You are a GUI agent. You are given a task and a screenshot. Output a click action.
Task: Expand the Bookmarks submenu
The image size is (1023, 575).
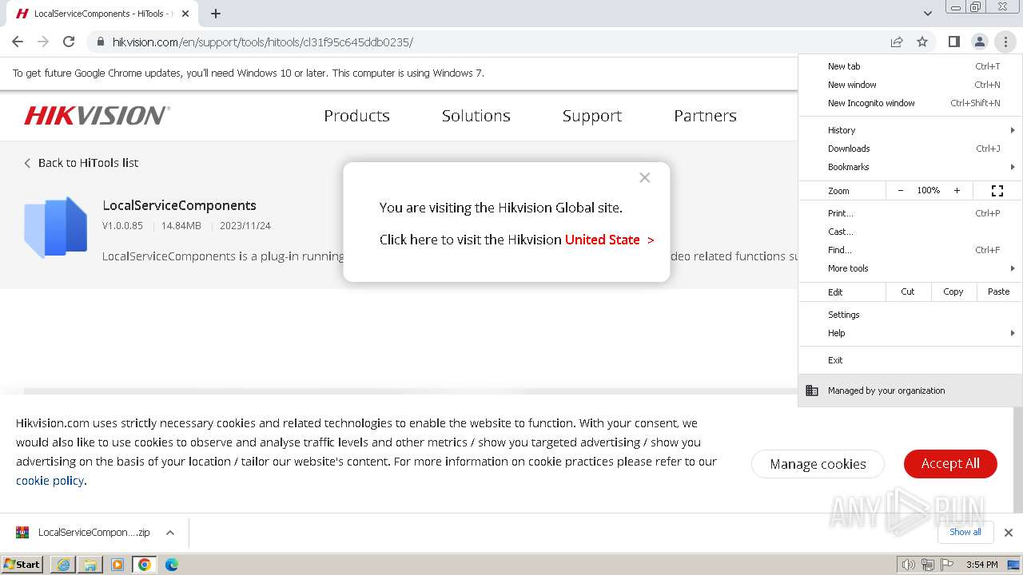910,167
